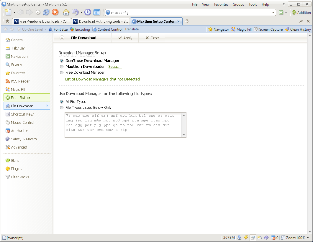This screenshot has width=313, height=242.
Task: Open Font Size option
Action: click(58, 29)
